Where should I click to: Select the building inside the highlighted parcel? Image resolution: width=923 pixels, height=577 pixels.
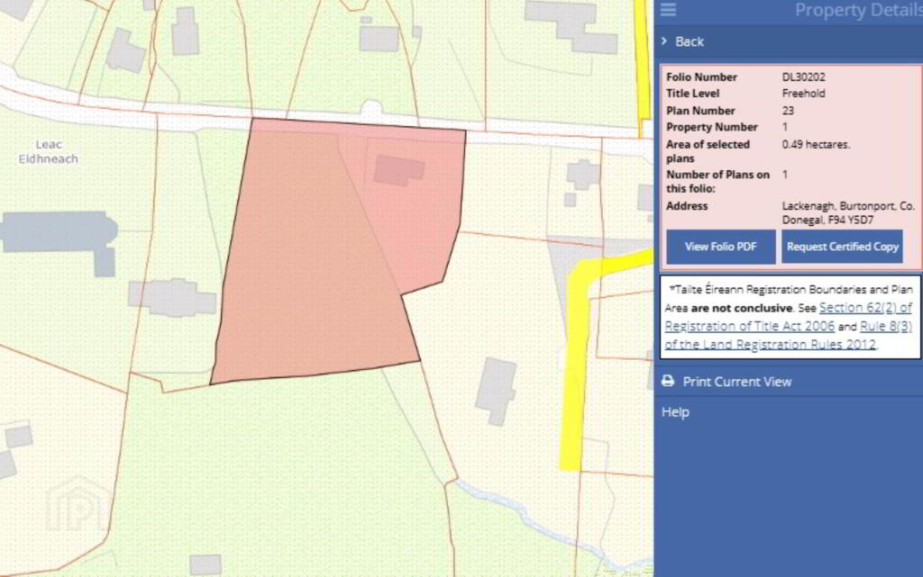click(399, 169)
